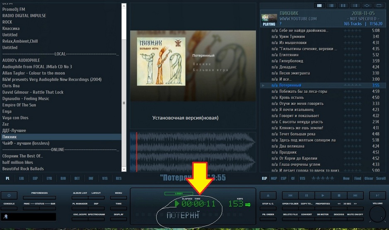The image size is (389, 230).
Task: Click the waveform seekbar
Action: 193,152
